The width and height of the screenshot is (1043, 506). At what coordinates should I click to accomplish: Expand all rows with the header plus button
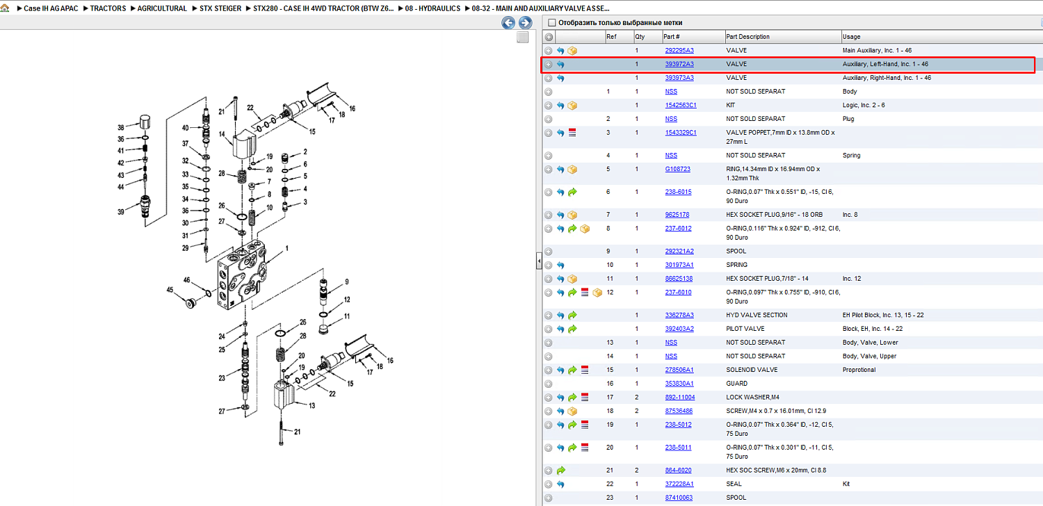549,37
